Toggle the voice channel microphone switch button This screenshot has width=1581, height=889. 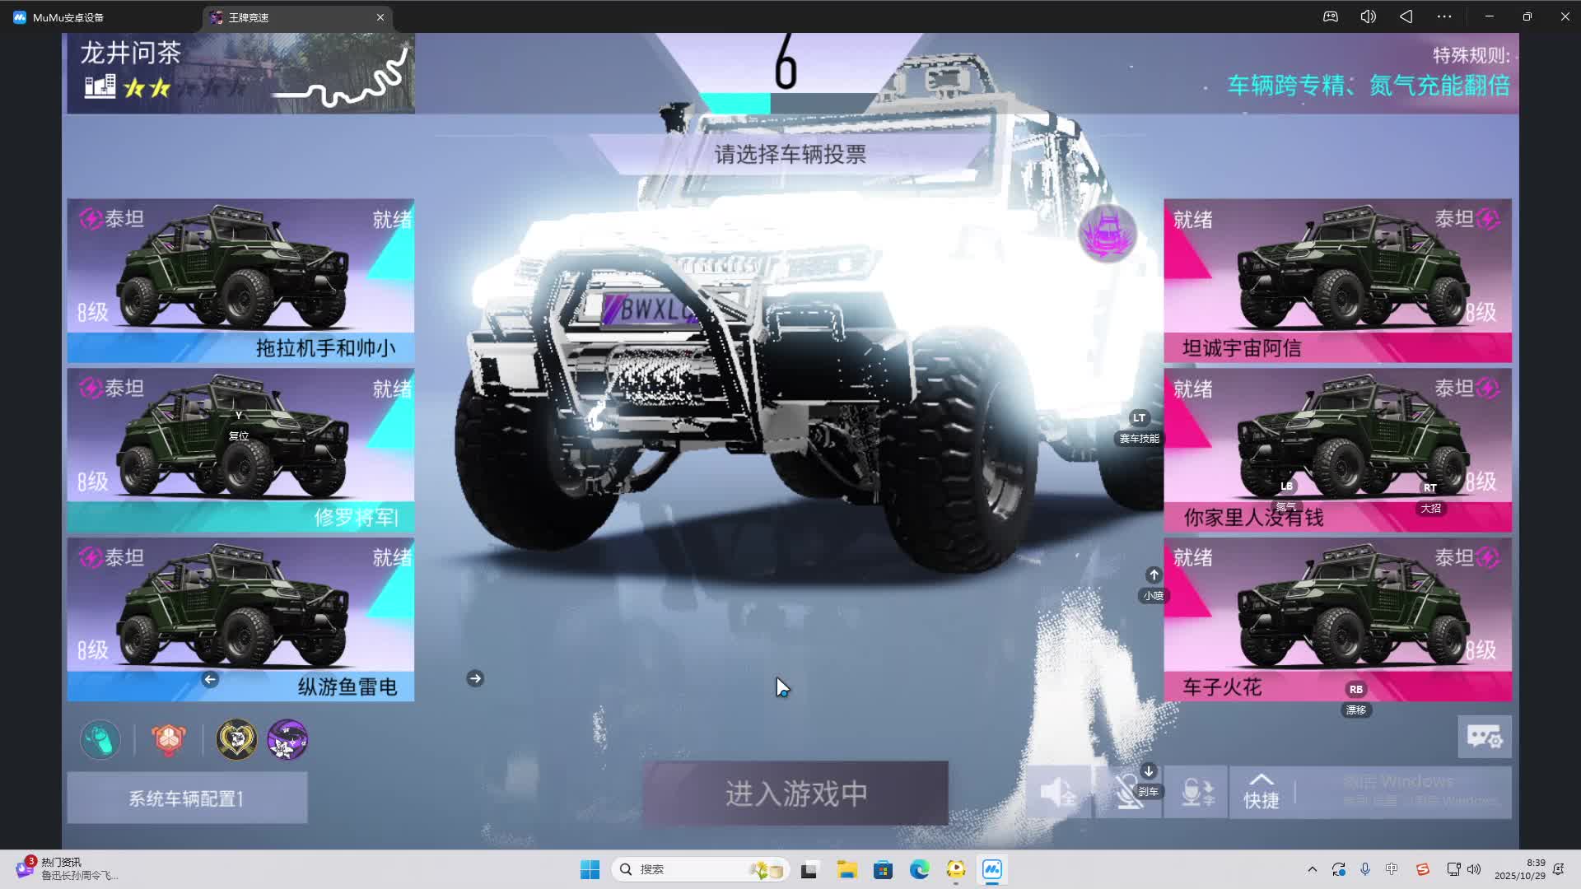click(x=1196, y=792)
